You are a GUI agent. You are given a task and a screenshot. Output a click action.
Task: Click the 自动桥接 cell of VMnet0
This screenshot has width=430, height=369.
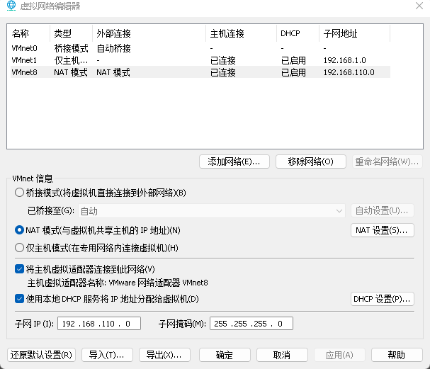pyautogui.click(x=113, y=49)
